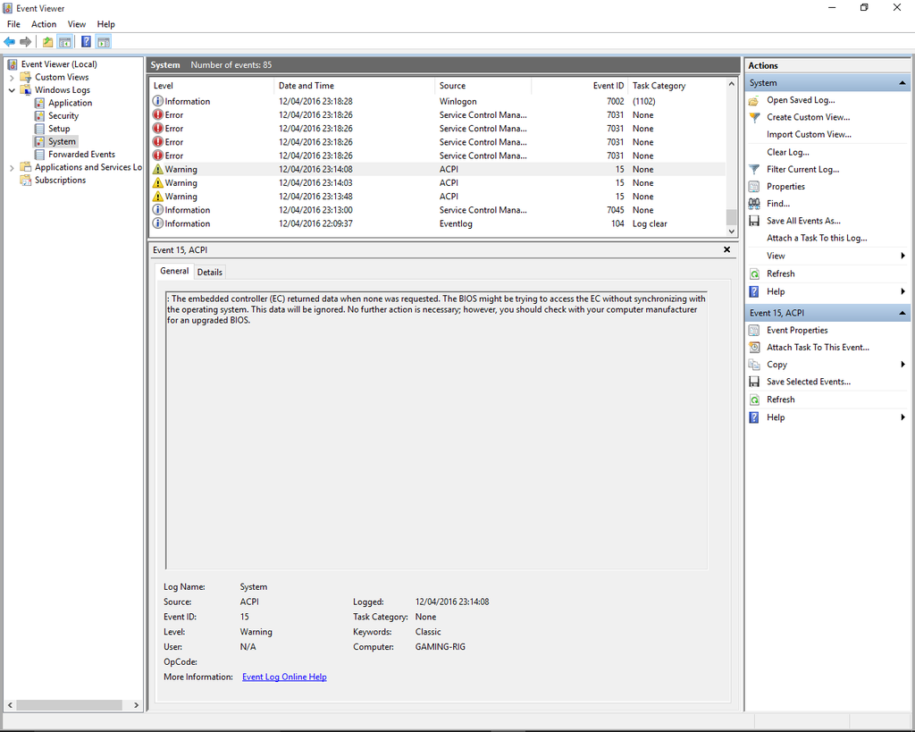The image size is (915, 732).
Task: Click the Back arrow toolbar icon
Action: (9, 42)
